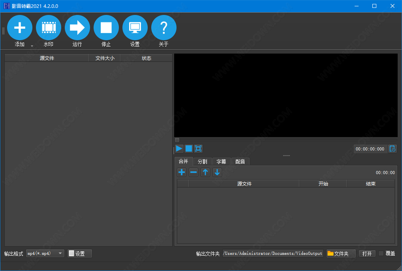The height and width of the screenshot is (271, 402).
Task: Open Settings (设置) monitor icon in toolbar
Action: coord(135,28)
